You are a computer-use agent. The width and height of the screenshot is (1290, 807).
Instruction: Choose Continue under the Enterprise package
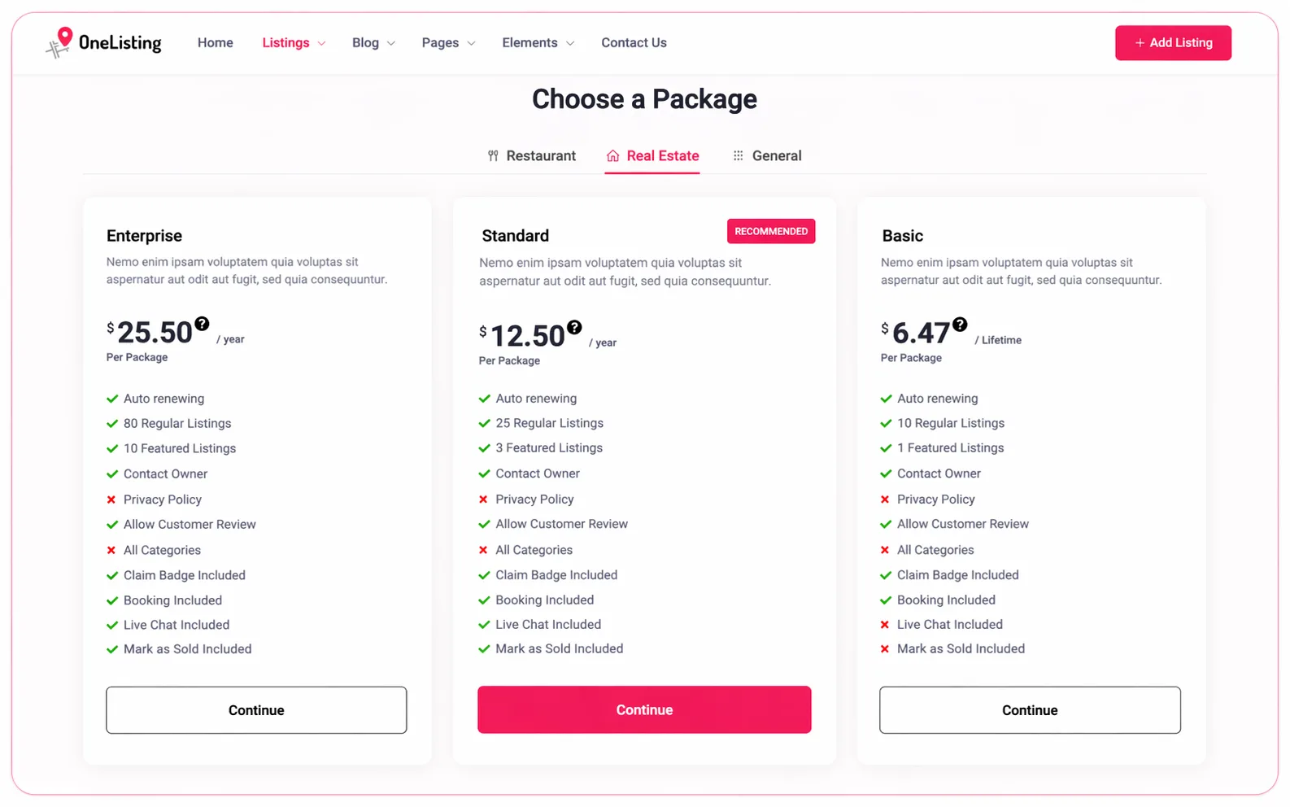(x=256, y=710)
